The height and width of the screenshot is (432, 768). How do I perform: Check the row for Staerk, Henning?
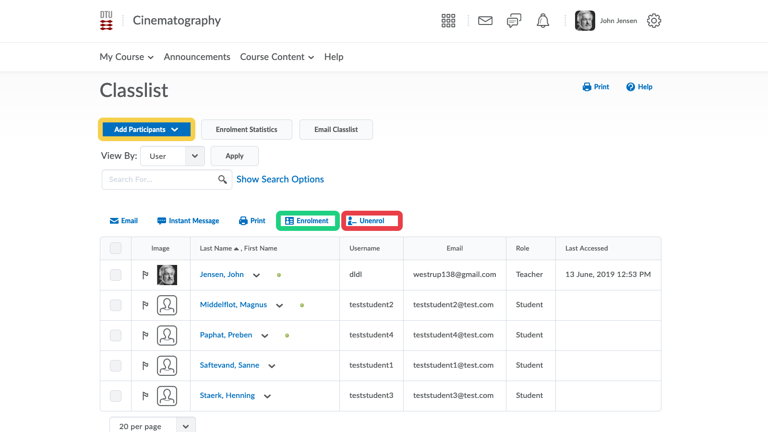point(116,396)
